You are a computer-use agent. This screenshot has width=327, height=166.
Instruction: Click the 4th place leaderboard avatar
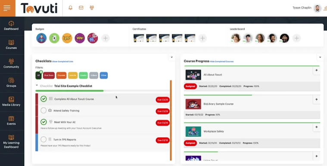(272, 38)
